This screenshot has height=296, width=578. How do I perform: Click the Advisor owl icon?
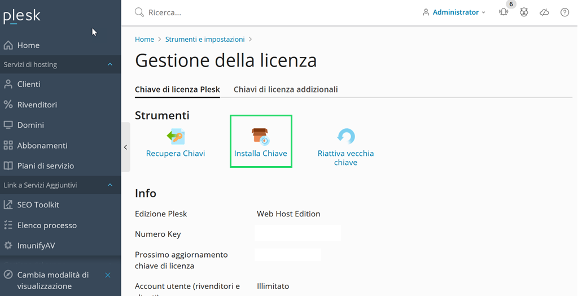click(x=524, y=12)
